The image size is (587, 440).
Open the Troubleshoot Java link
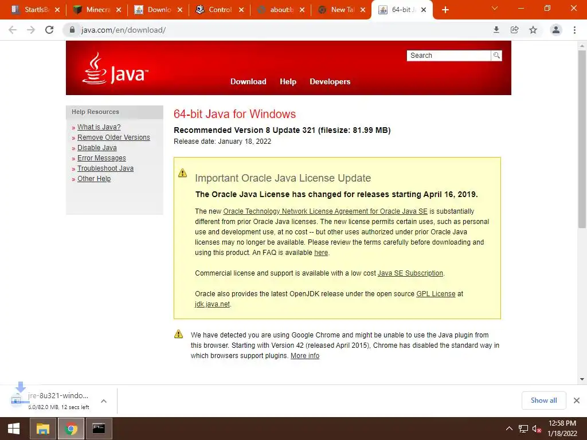coord(105,168)
